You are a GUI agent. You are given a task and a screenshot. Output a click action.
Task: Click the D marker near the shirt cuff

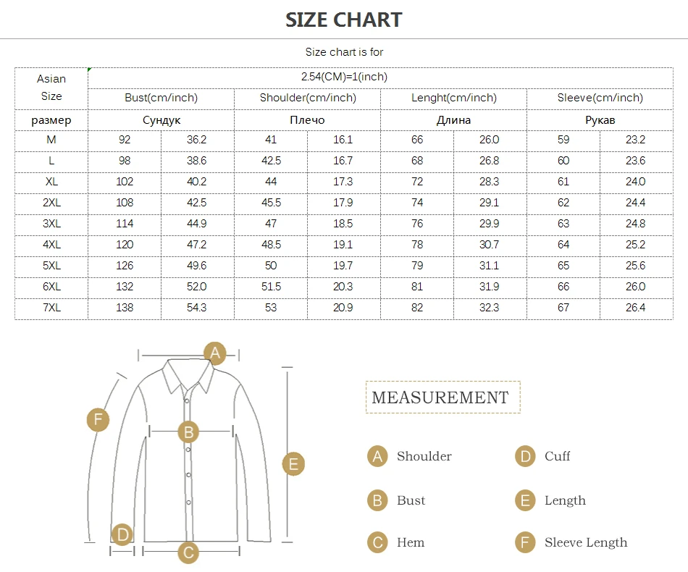(122, 535)
